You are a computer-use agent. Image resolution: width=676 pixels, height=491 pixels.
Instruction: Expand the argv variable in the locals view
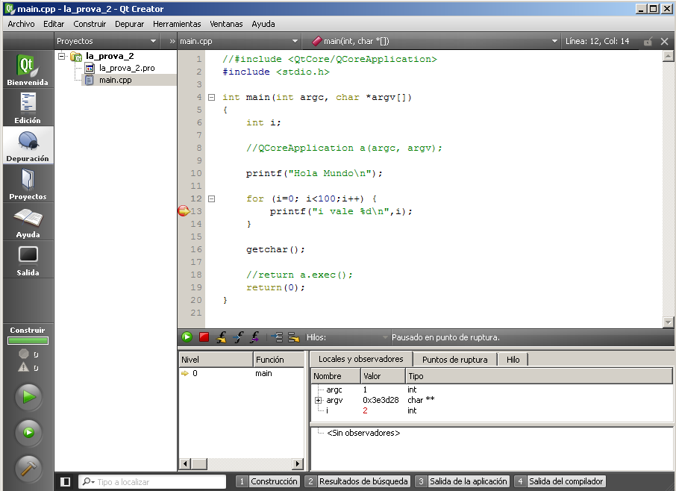tap(319, 400)
